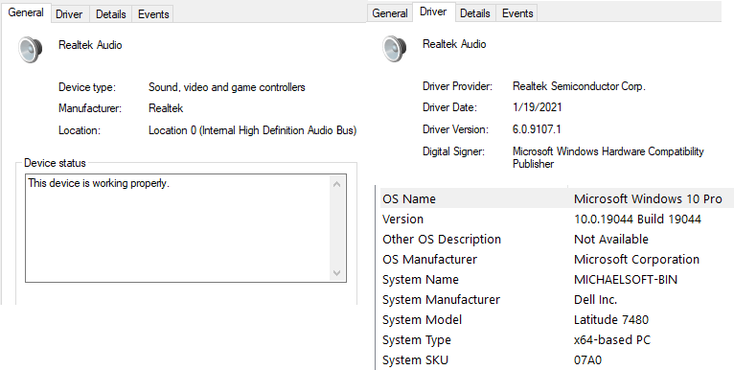The image size is (734, 370).
Task: Click speaker icon in left Realtek dialog
Action: coord(31,49)
